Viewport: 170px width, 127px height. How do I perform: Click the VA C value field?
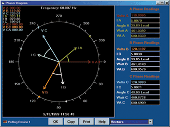tap(145, 103)
